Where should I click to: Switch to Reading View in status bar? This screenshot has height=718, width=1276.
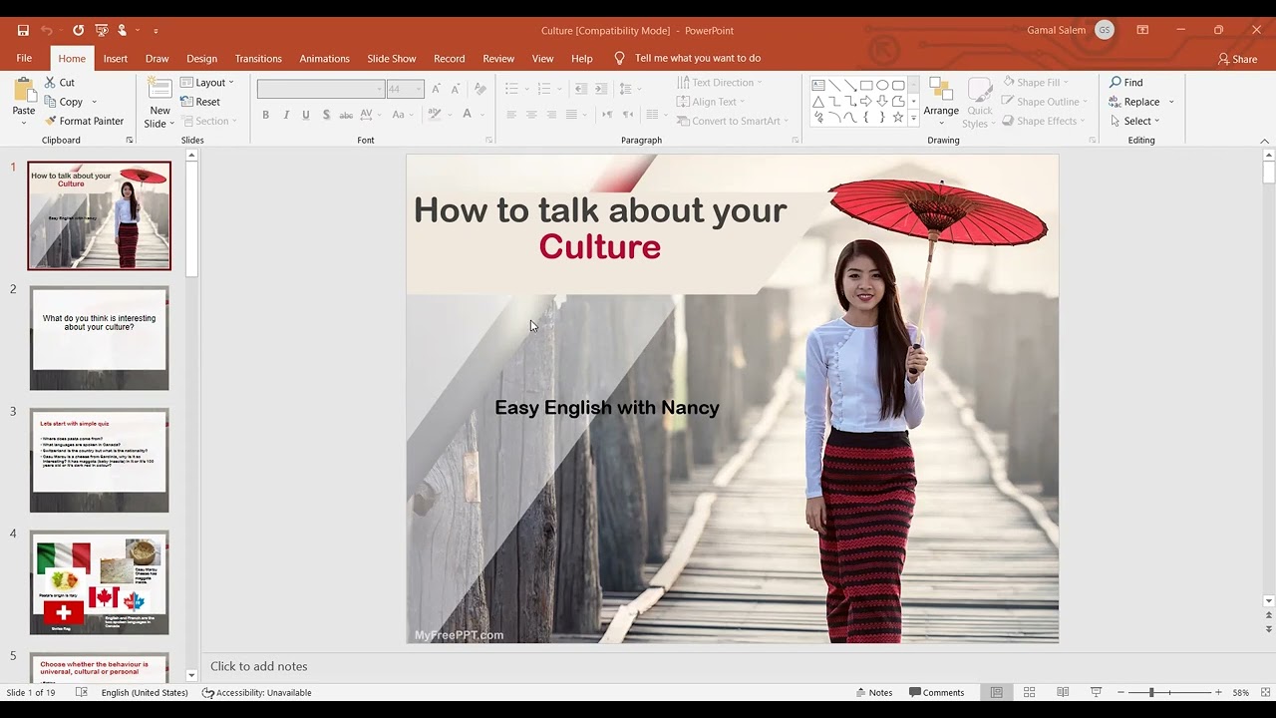pyautogui.click(x=1063, y=692)
